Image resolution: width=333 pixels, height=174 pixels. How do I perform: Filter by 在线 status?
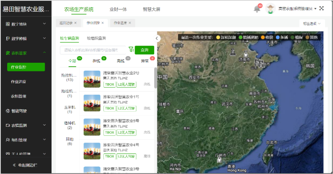pyautogui.click(x=97, y=61)
